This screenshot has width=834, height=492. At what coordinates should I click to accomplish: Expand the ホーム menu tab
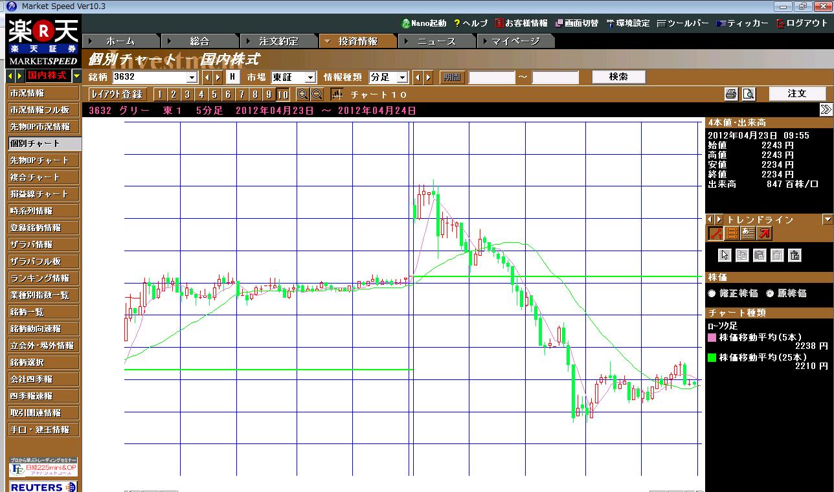tap(120, 41)
